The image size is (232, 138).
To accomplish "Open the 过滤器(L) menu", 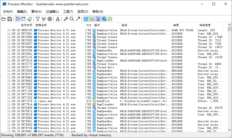I will click(52, 11).
